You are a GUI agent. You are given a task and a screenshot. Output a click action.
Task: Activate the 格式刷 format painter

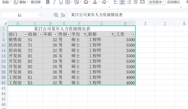coord(36,2)
